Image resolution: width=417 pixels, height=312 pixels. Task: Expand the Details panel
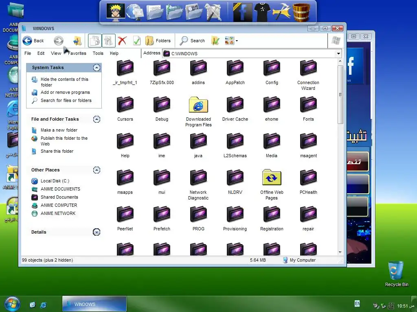point(97,232)
